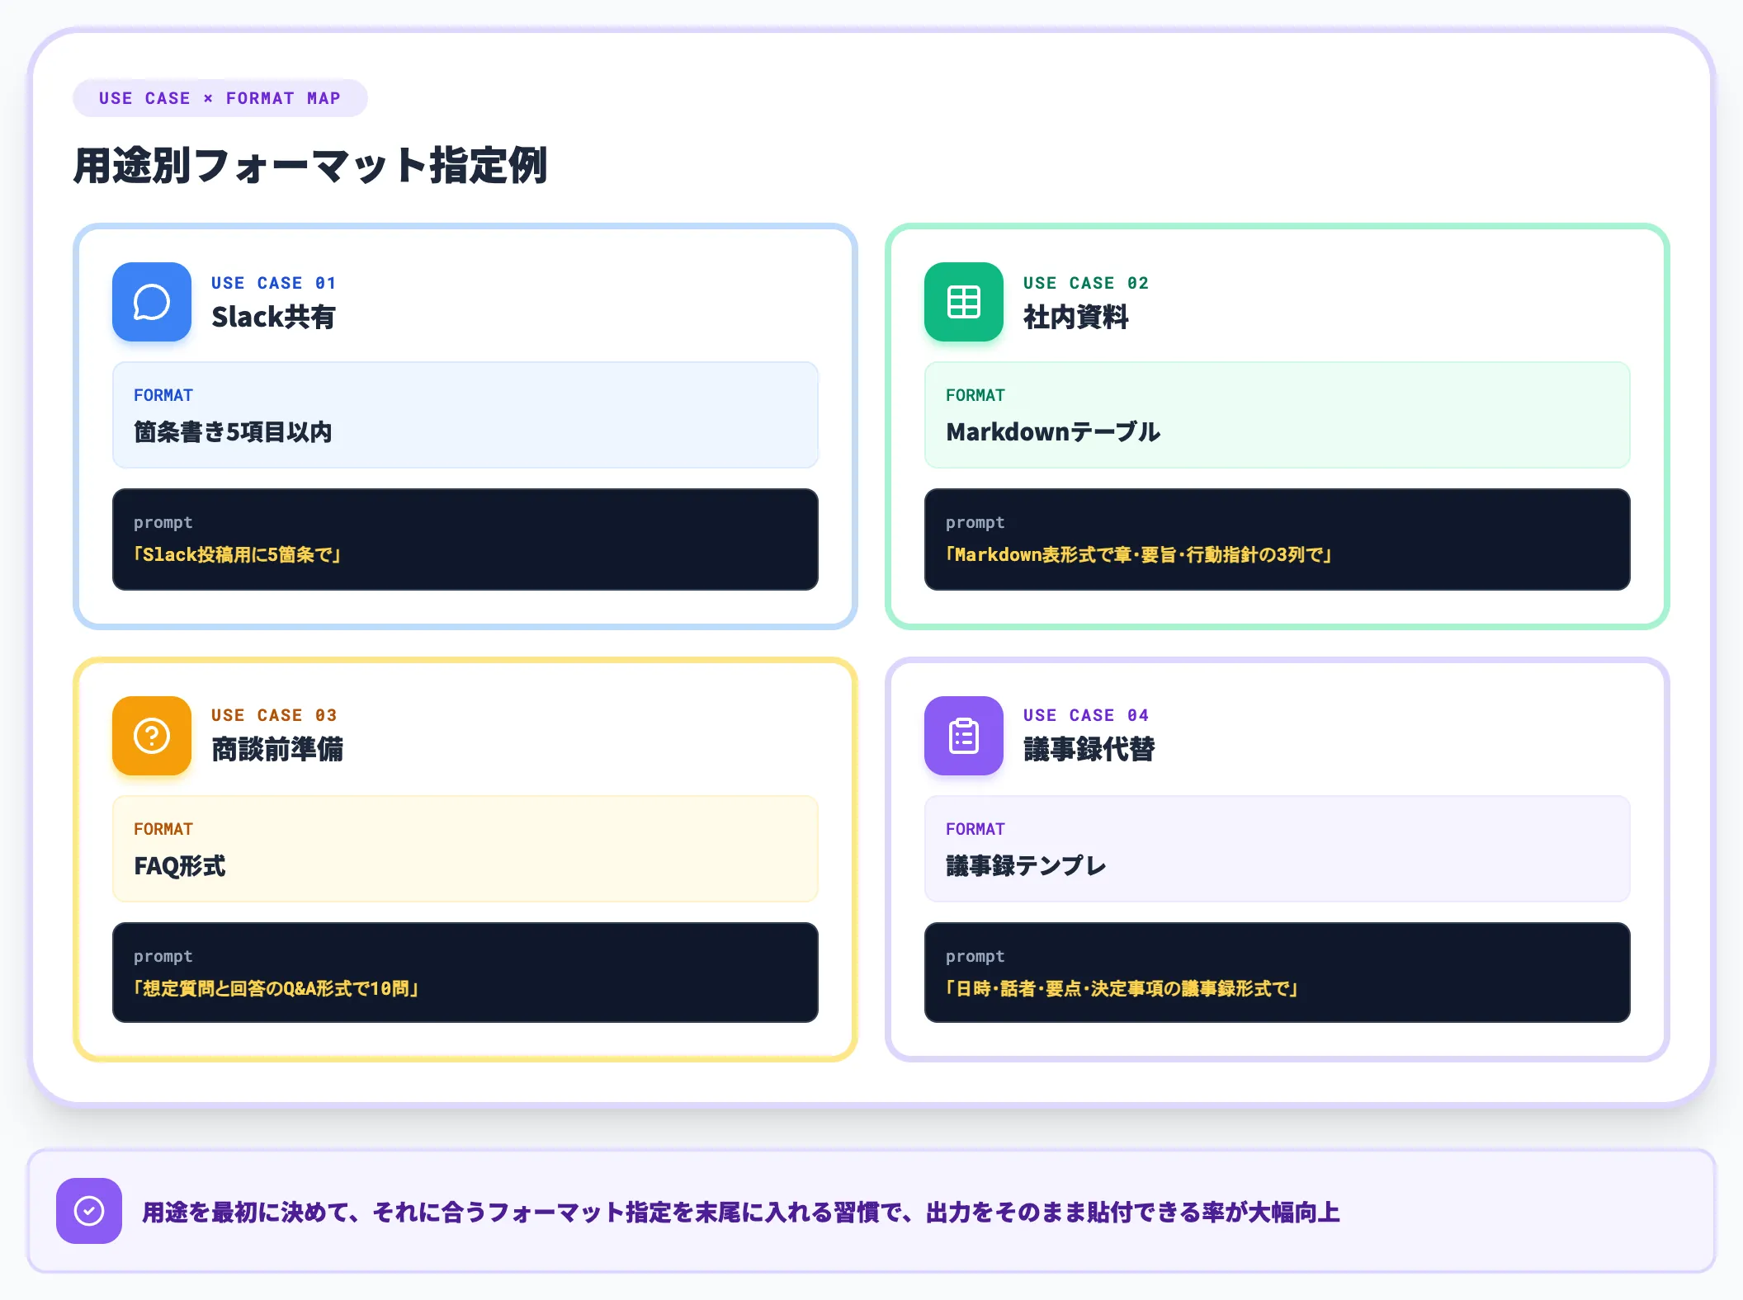Select the format 議事録テンプレ
This screenshot has width=1743, height=1300.
tap(1026, 866)
